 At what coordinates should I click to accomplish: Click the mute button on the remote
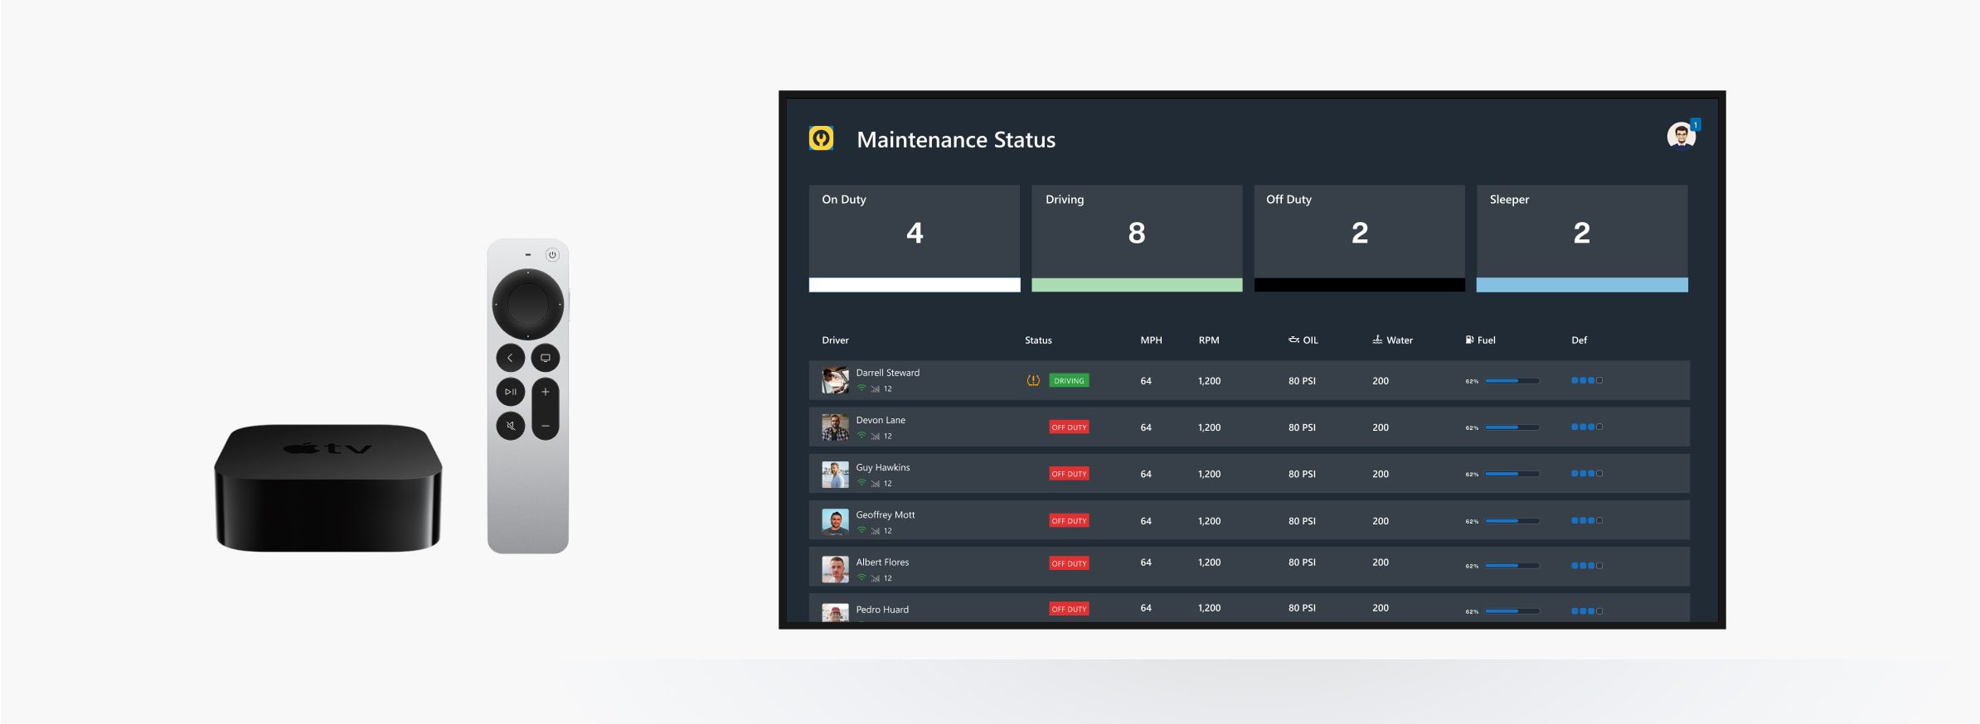pyautogui.click(x=510, y=426)
